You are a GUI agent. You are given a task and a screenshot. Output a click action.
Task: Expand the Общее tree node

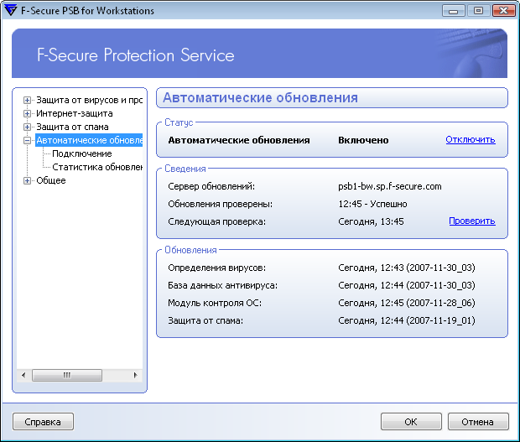27,180
